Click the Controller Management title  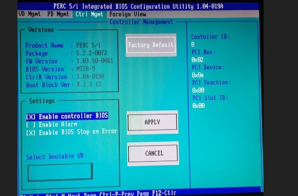click(141, 22)
